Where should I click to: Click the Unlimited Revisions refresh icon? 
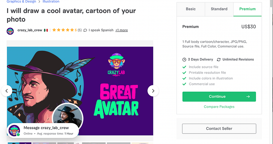click(219, 60)
